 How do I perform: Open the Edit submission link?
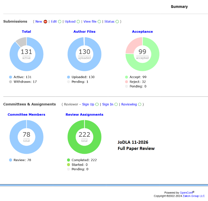54,22
